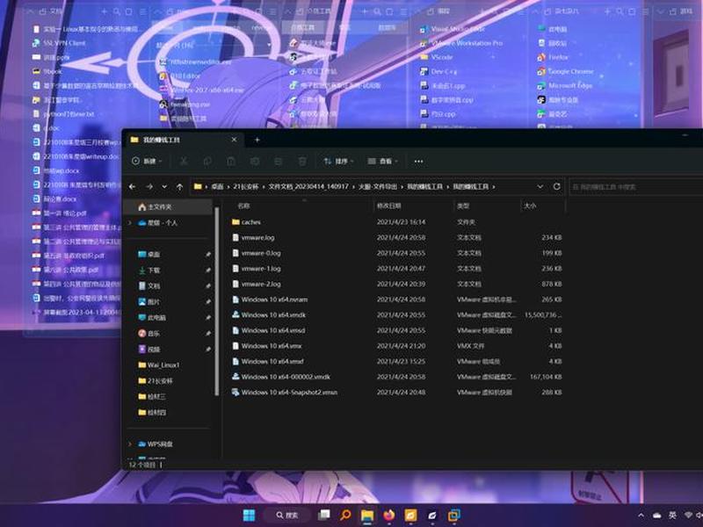703x527 pixels.
Task: Go up one folder with the up arrow
Action: pyautogui.click(x=179, y=186)
